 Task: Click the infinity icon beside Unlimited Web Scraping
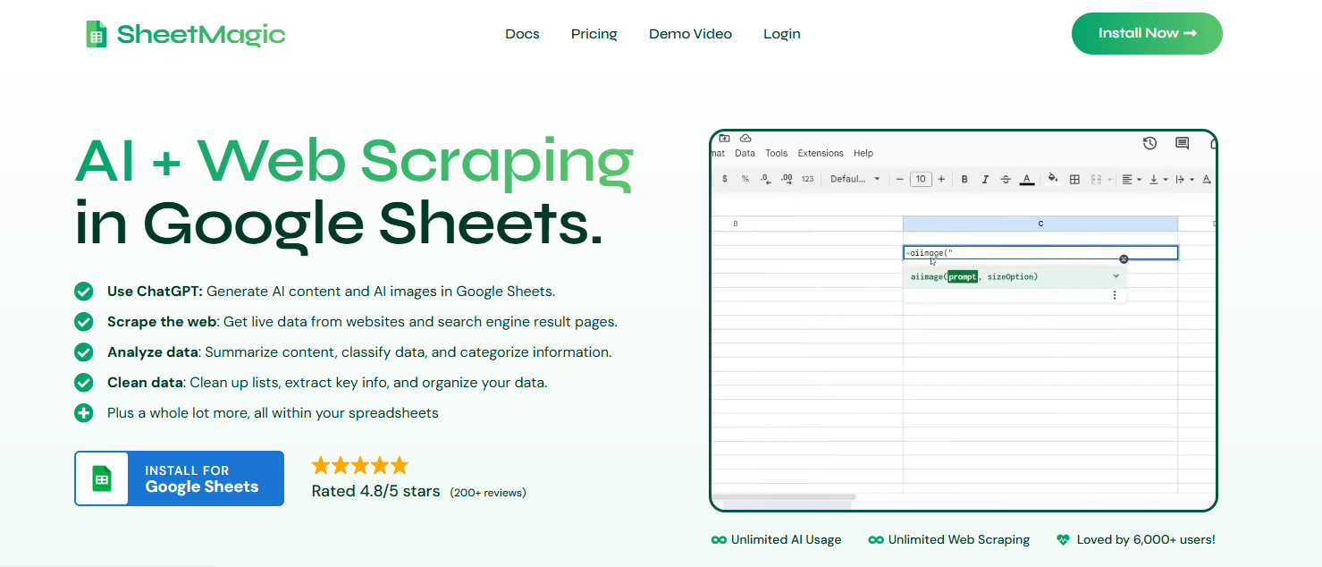coord(875,540)
